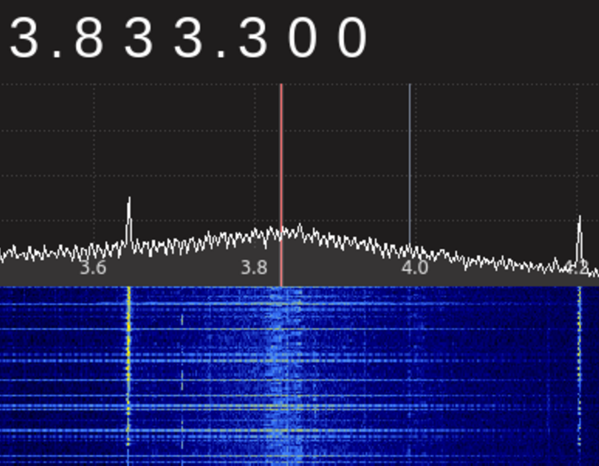Select the kHz digit 3 before the second dot
Image resolution: width=599 pixels, height=466 pixels.
point(188,38)
